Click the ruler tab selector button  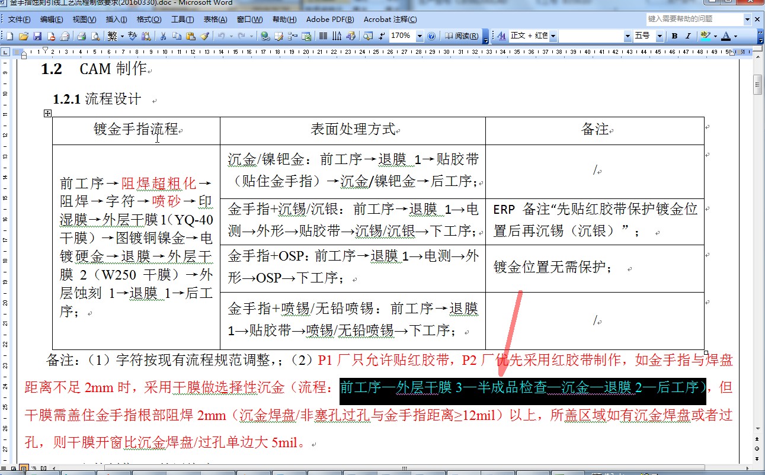pos(5,53)
